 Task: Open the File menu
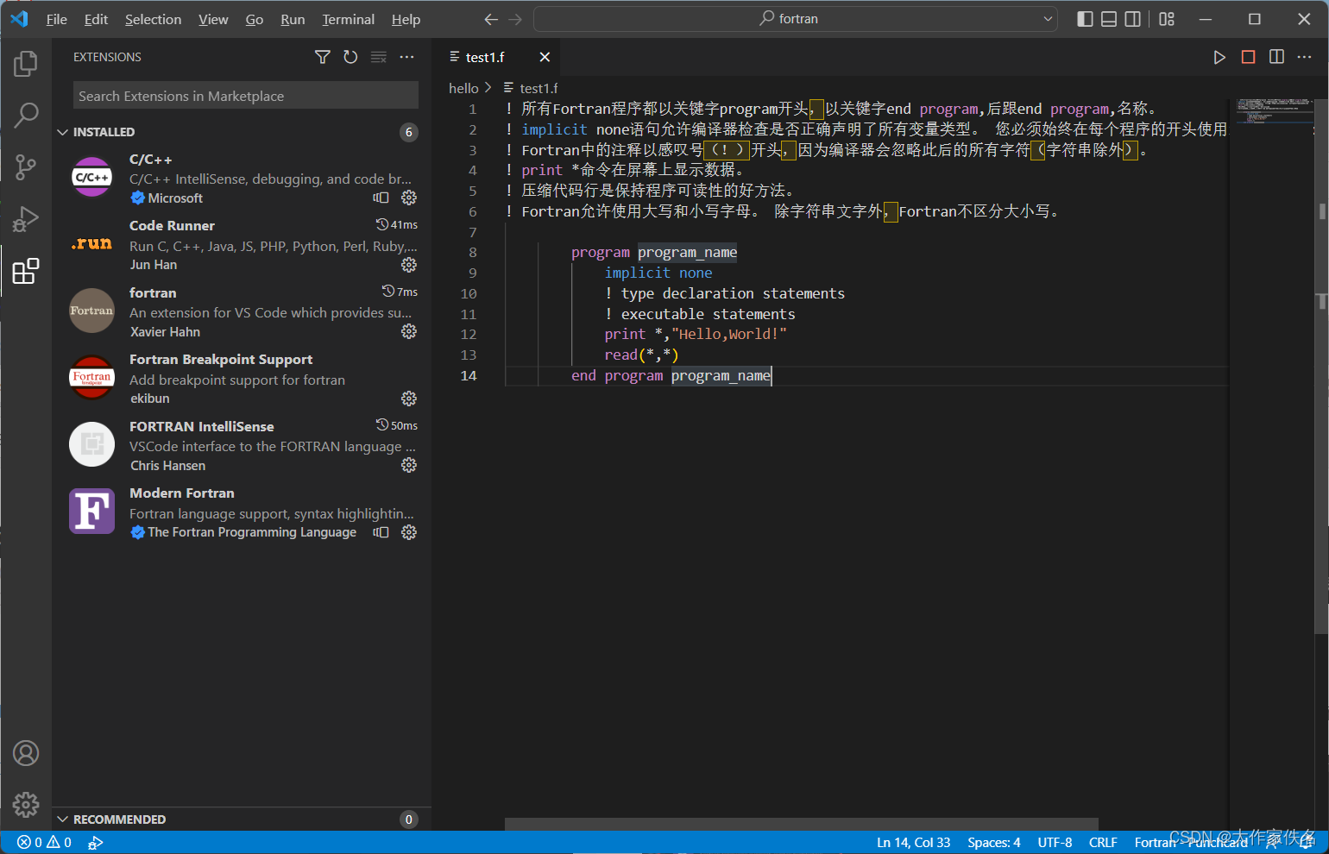pos(57,19)
